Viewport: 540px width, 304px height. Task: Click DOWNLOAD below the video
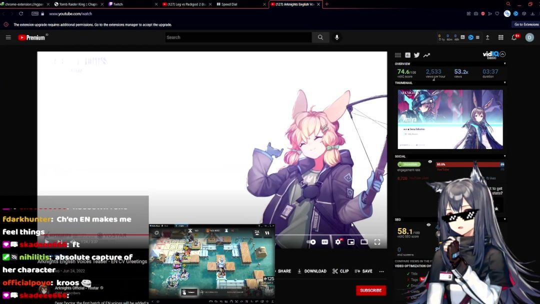pyautogui.click(x=311, y=271)
